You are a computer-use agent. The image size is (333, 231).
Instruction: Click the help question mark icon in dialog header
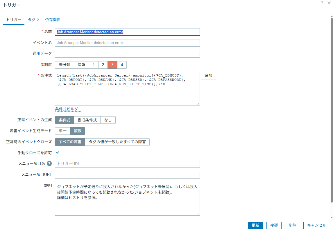[322, 3]
